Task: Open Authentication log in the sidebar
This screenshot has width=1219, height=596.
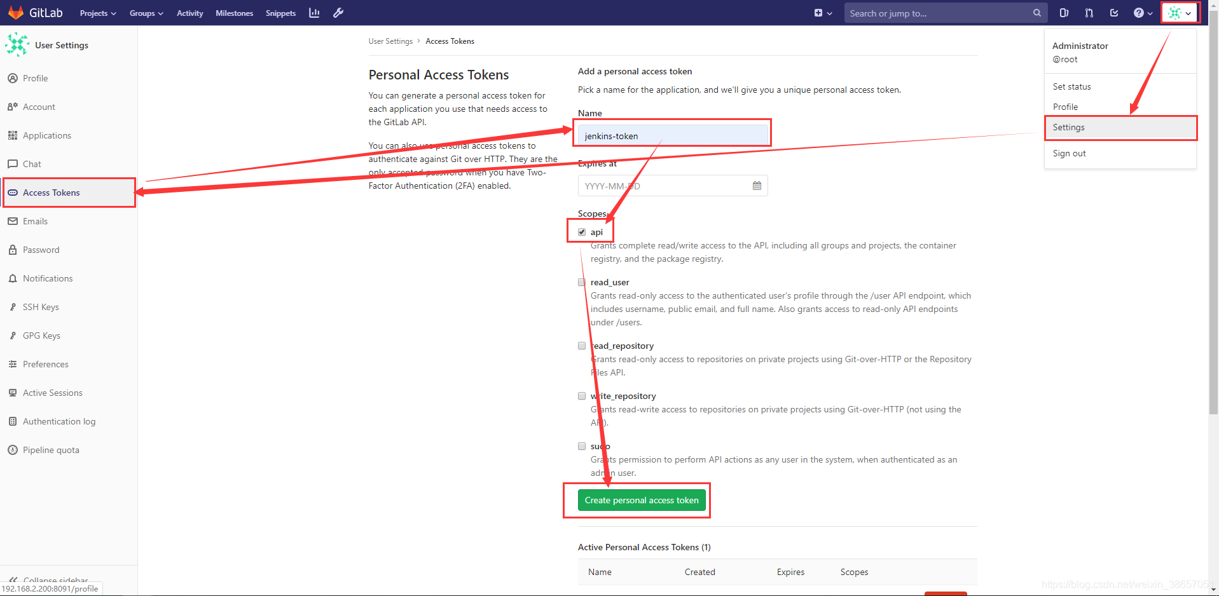Action: pos(59,421)
